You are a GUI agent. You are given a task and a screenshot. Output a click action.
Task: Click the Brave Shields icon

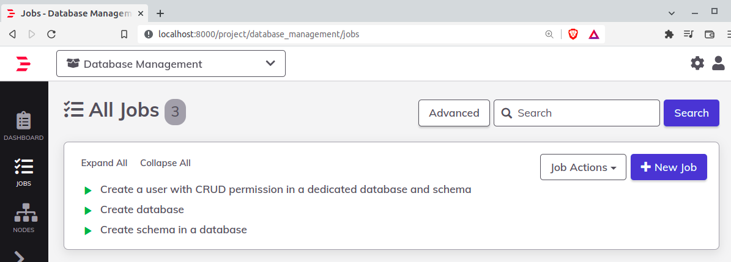573,34
